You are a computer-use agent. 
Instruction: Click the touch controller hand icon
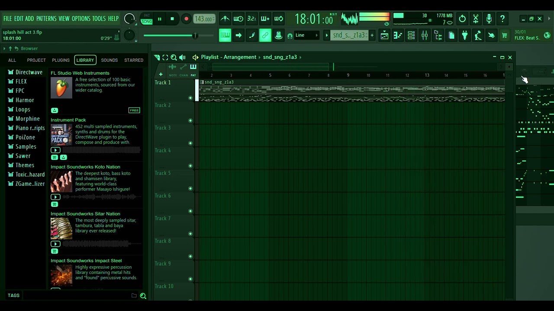pyautogui.click(x=492, y=35)
